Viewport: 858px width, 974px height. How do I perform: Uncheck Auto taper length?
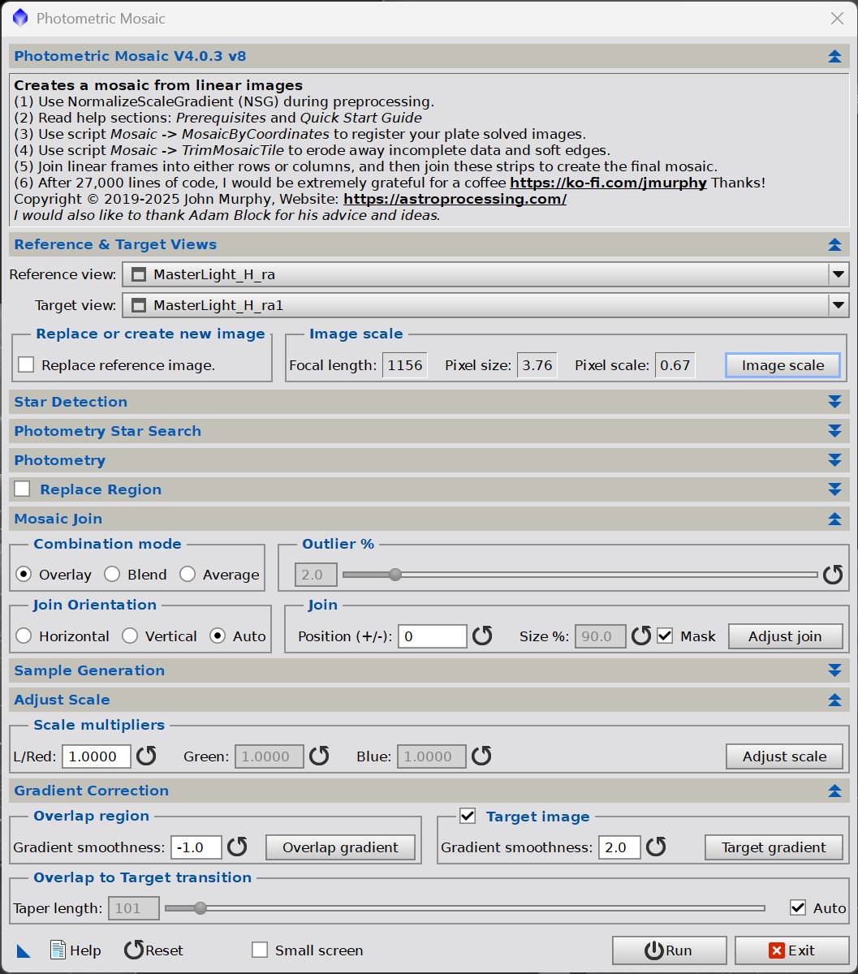tap(798, 907)
